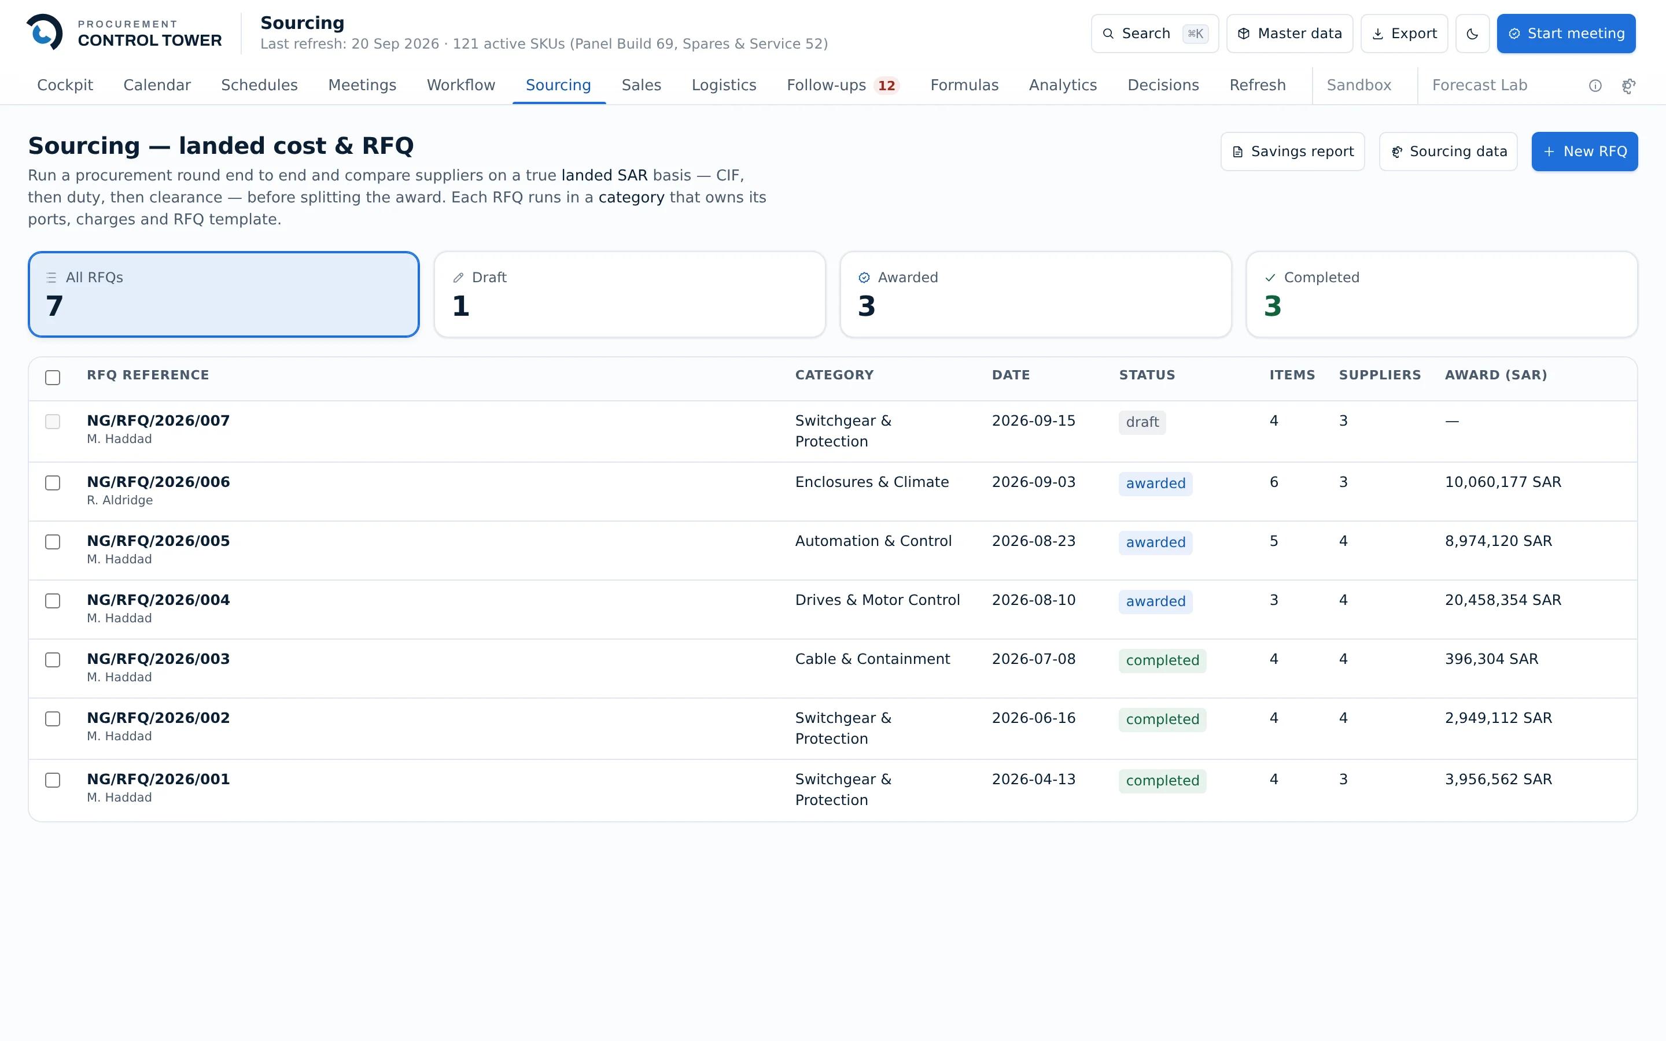Image resolution: width=1666 pixels, height=1041 pixels.
Task: Toggle dark mode moon icon
Action: [x=1473, y=34]
